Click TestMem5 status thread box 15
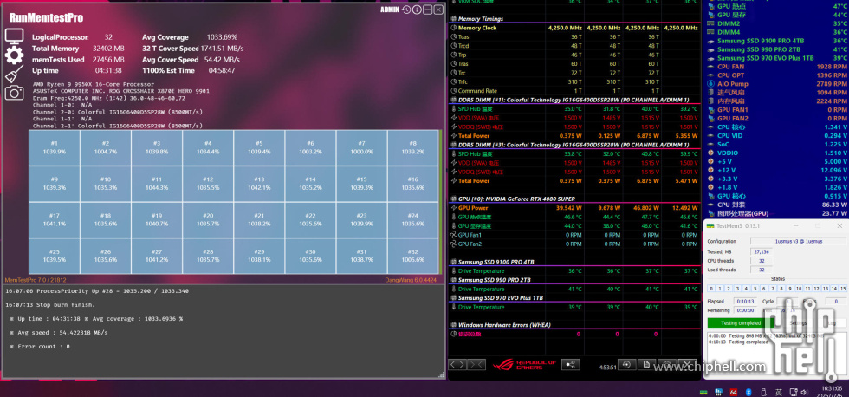Viewport: 849px width, 397px height. click(843, 288)
